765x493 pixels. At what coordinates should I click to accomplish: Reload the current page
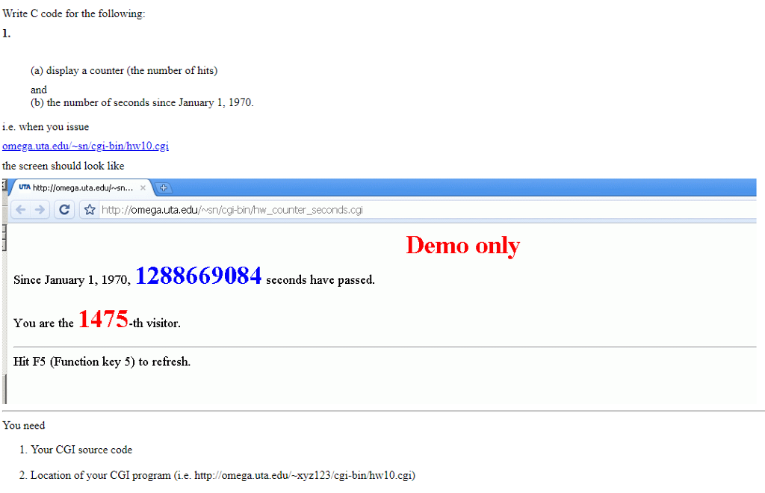[64, 209]
